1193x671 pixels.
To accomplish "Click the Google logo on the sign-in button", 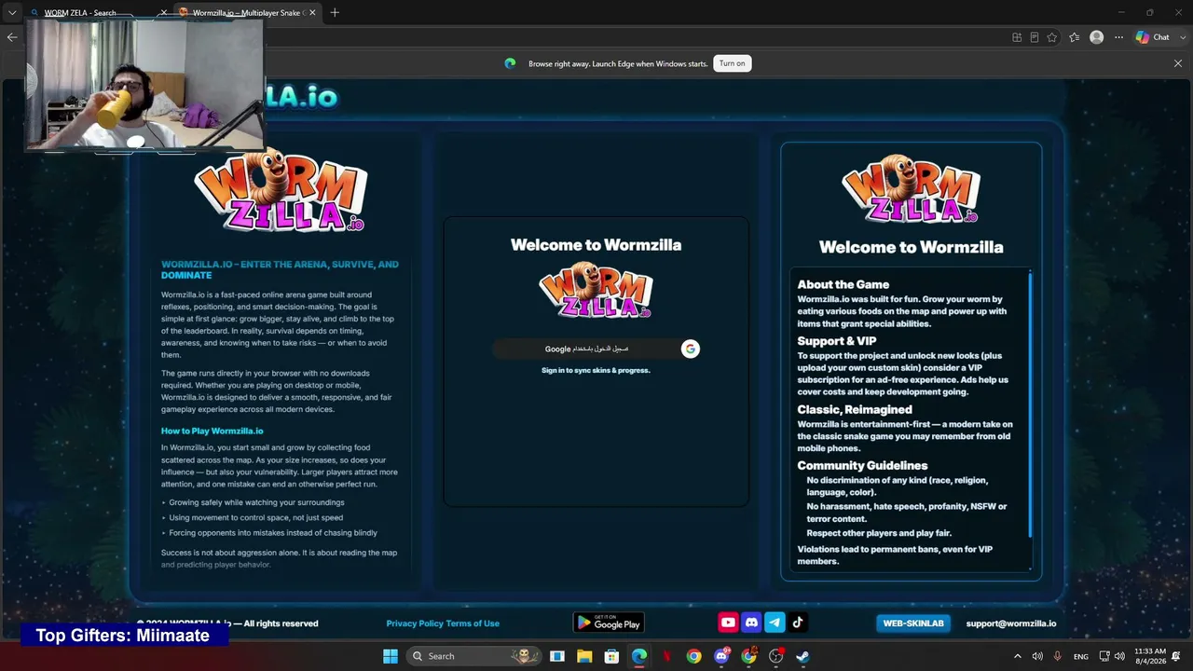I will [690, 349].
